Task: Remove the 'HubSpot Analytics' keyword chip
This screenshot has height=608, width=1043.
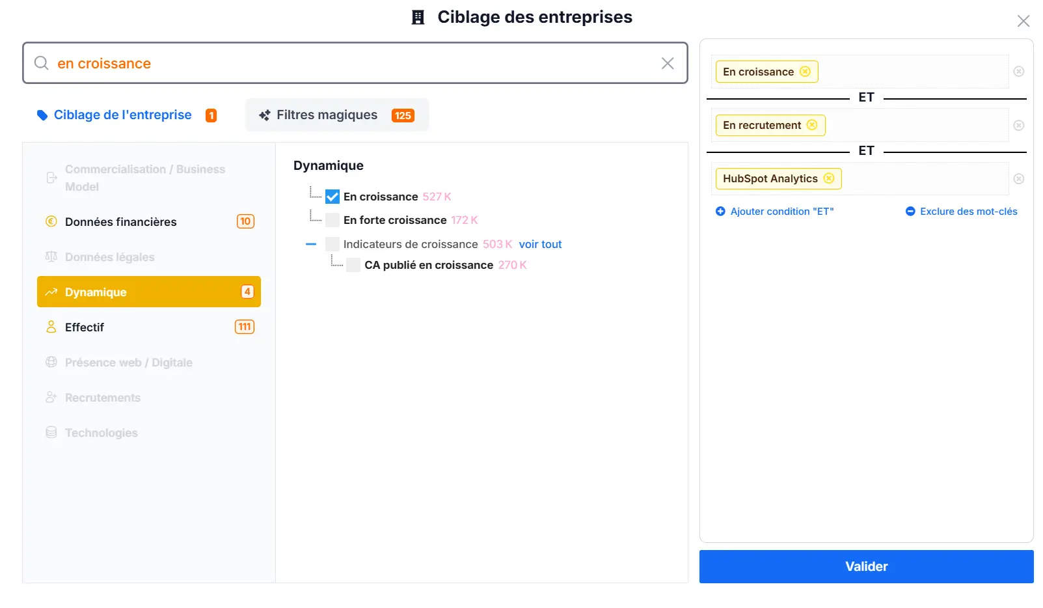Action: point(828,178)
